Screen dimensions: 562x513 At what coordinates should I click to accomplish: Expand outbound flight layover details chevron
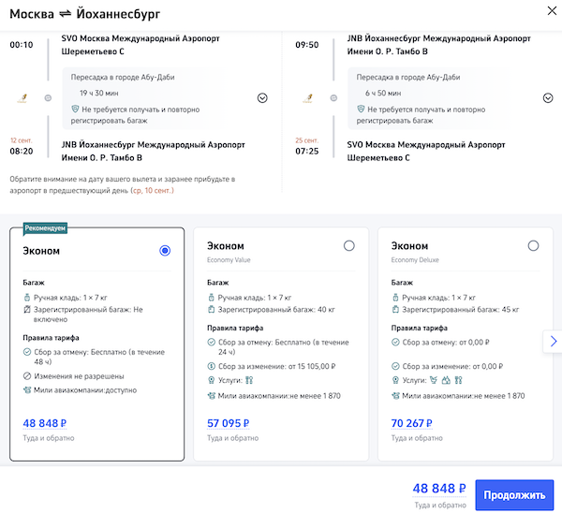pos(262,98)
